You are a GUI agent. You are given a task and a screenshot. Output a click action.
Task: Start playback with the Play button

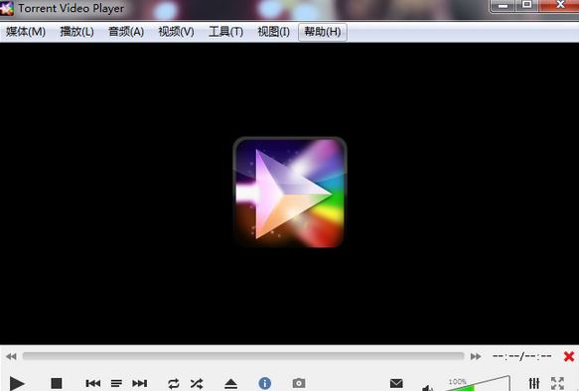click(17, 384)
